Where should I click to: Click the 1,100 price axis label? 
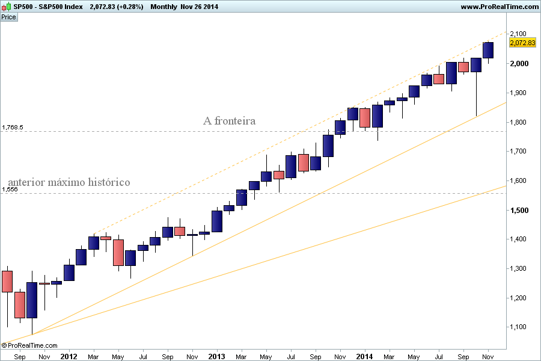(x=518, y=327)
